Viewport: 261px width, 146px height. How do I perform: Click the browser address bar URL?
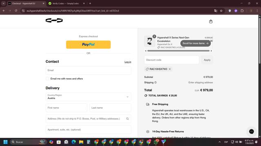click(x=73, y=11)
